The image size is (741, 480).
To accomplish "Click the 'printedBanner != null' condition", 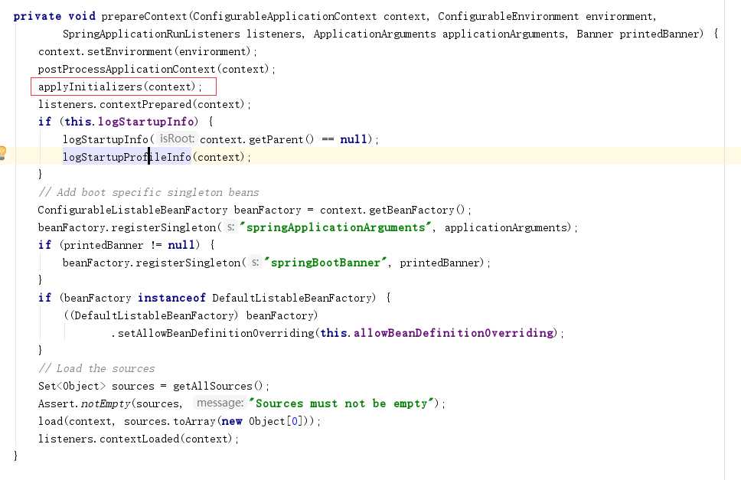I will (129, 245).
